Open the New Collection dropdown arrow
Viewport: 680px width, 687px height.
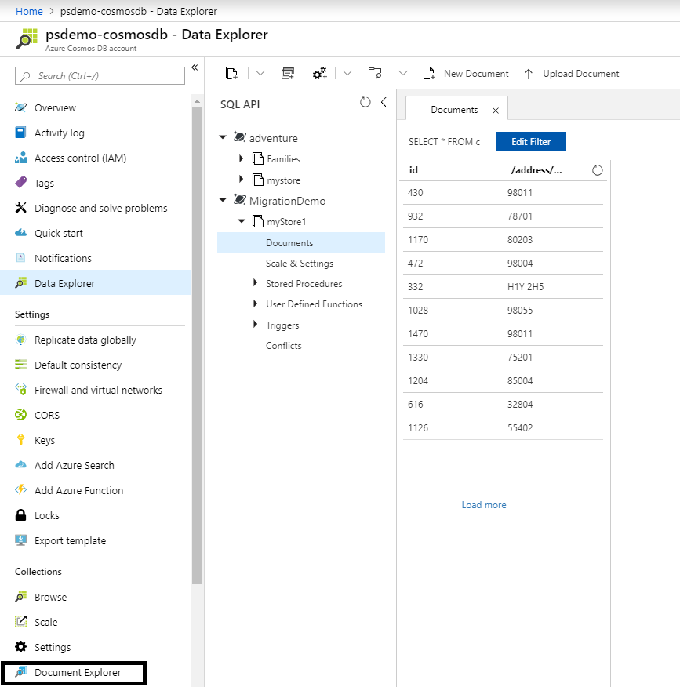[260, 73]
